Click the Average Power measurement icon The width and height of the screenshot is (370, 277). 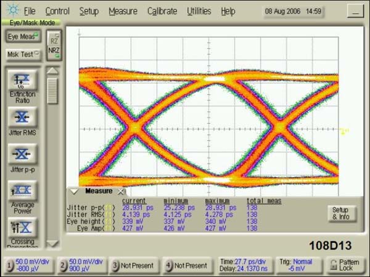click(x=22, y=190)
